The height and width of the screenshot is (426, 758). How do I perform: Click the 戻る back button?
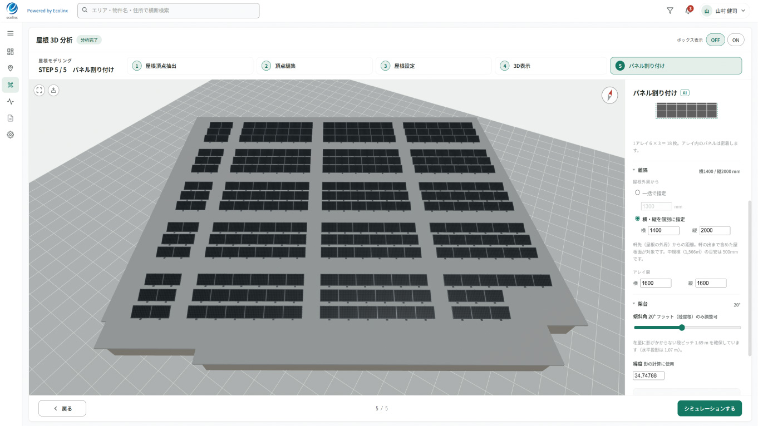pos(62,408)
